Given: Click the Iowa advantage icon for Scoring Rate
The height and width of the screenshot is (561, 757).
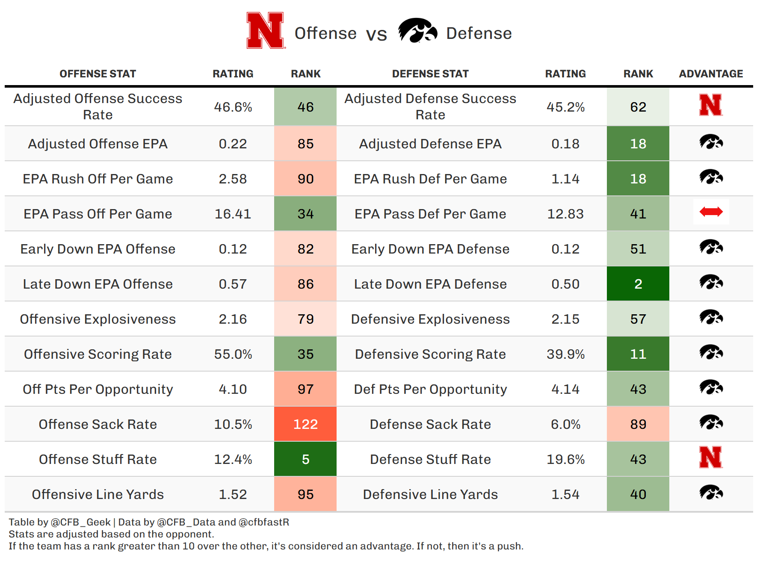Looking at the screenshot, I should 711,352.
